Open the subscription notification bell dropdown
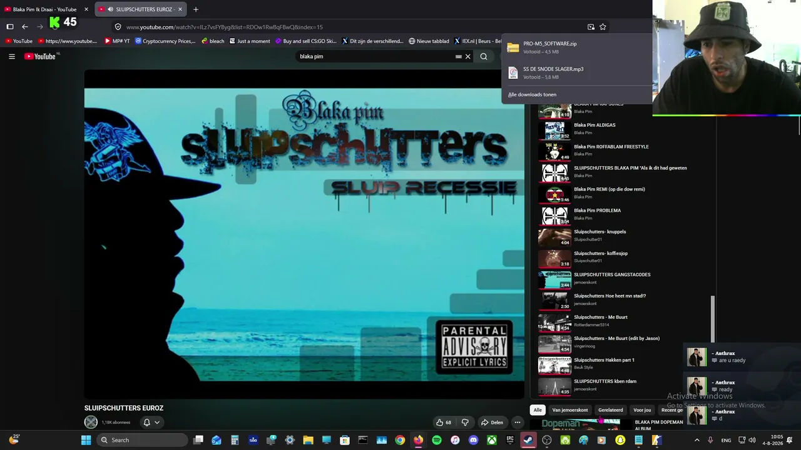The width and height of the screenshot is (801, 450). 151,422
